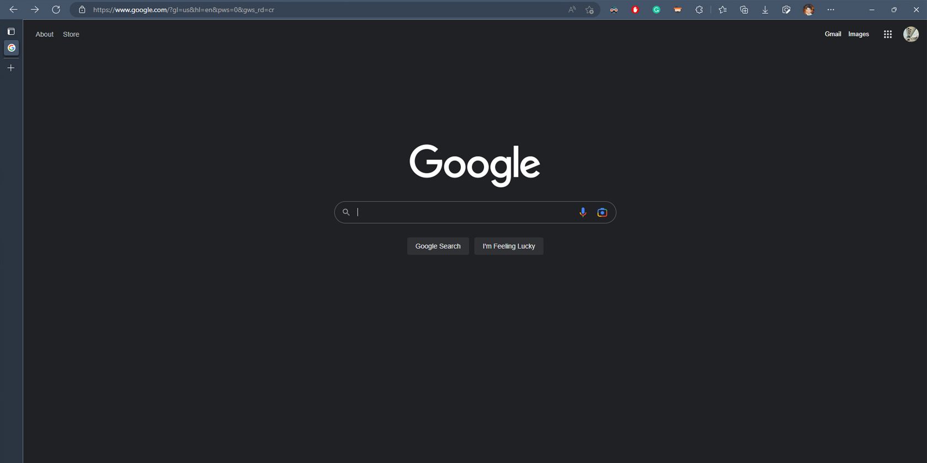
Task: Open the orange striped extension icon
Action: coord(678,9)
